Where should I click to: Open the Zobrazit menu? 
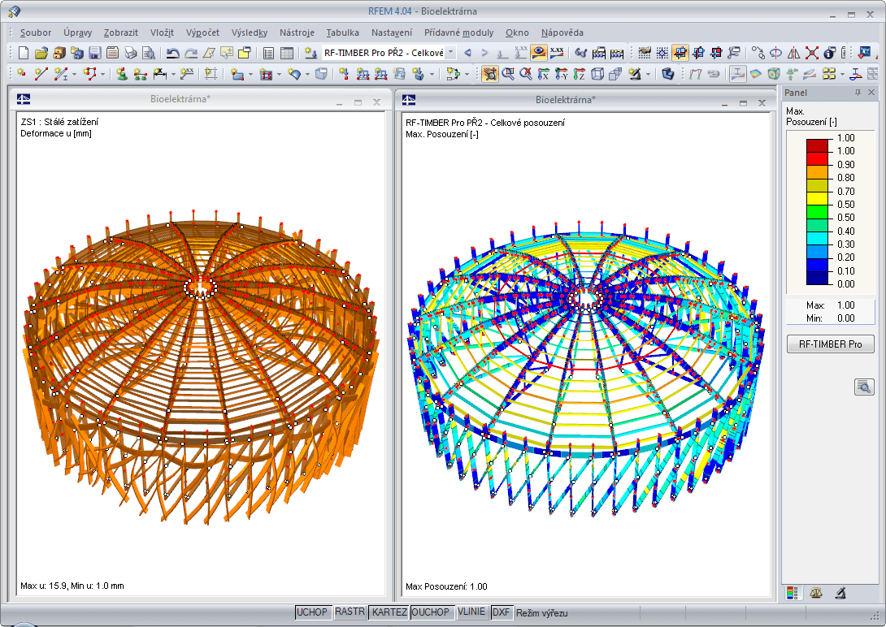pyautogui.click(x=121, y=32)
